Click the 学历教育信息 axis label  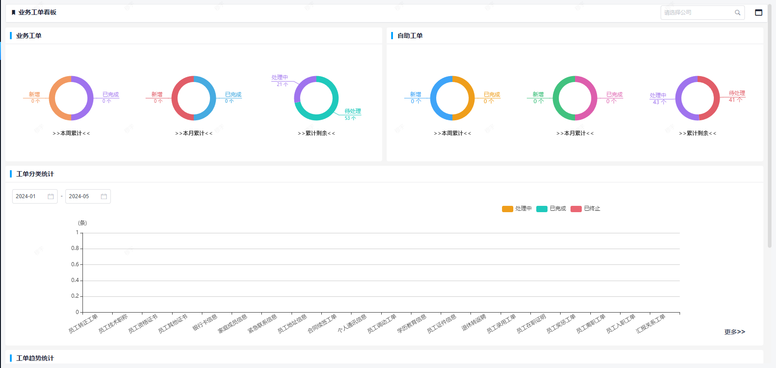(x=412, y=324)
